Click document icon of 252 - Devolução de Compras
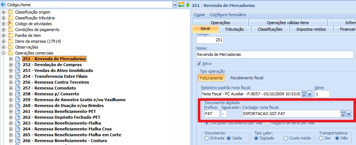The width and height of the screenshot is (356, 145). (18, 65)
